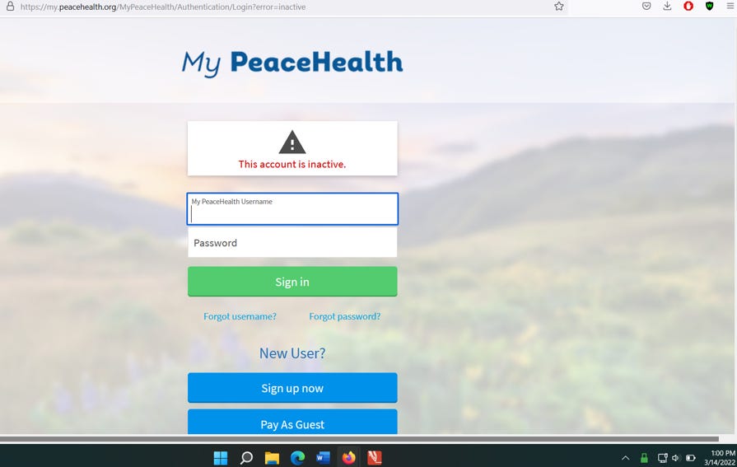Image resolution: width=737 pixels, height=467 pixels.
Task: Click the New User? heading
Action: (x=292, y=353)
